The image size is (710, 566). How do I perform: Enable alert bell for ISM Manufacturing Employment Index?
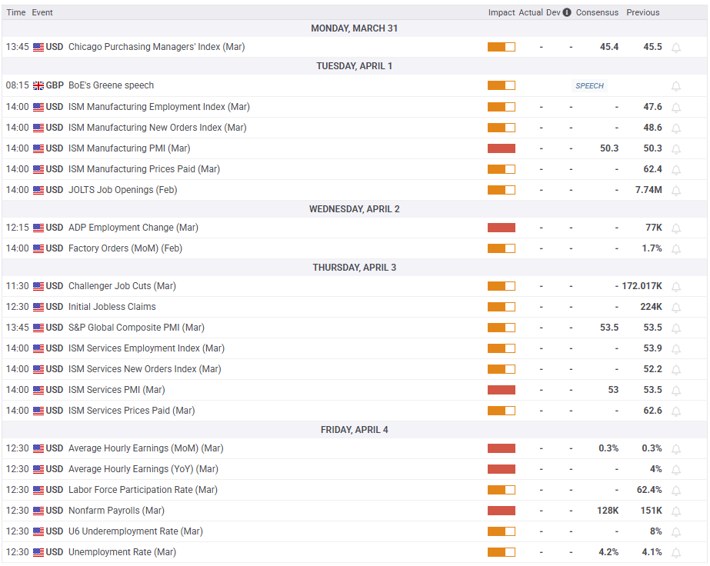coord(676,108)
